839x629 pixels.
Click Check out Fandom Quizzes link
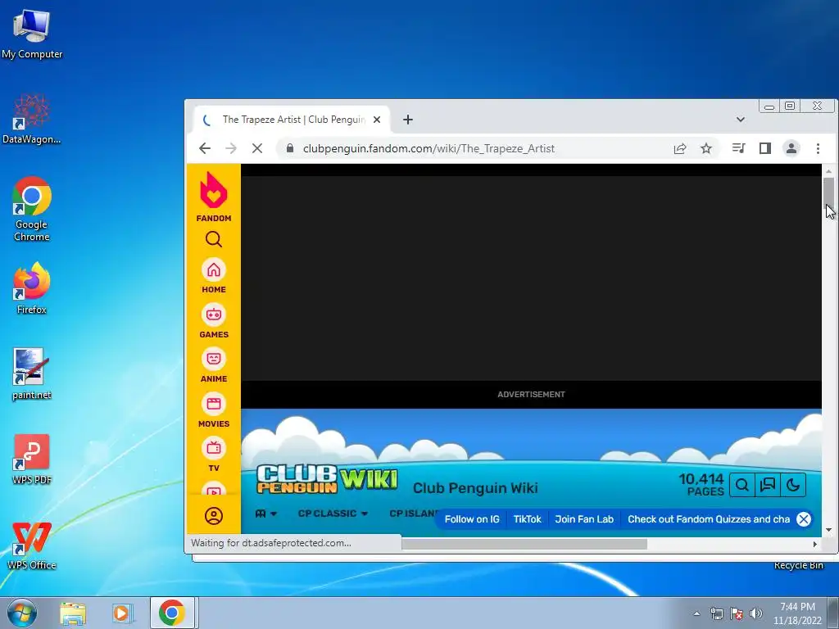point(709,519)
